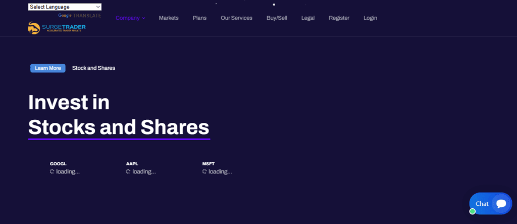The image size is (517, 224).
Task: Open the Chat widget speech bubble icon
Action: [x=501, y=203]
